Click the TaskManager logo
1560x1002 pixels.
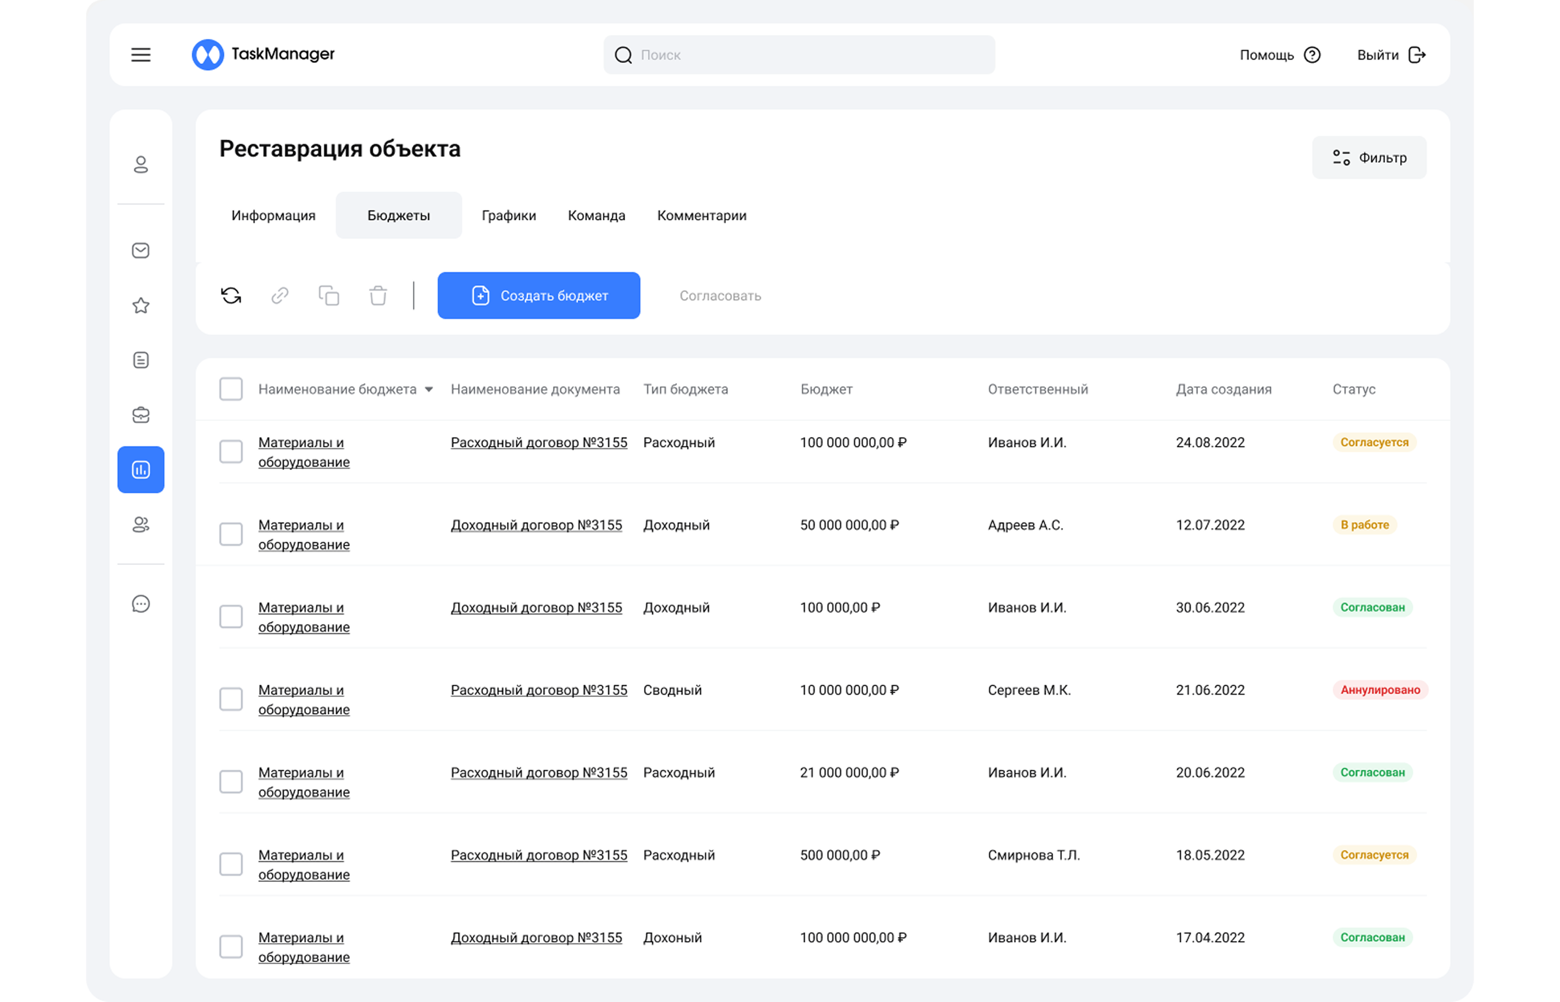tap(263, 54)
